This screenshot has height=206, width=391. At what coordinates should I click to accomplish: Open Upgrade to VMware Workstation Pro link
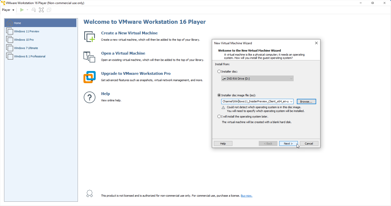(136, 74)
